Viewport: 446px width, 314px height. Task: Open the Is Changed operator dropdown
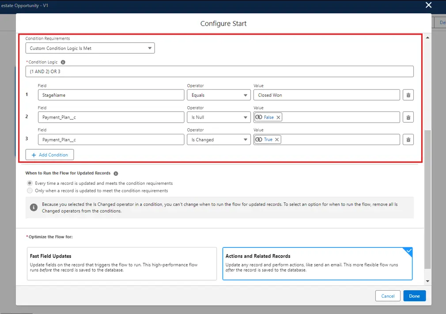pos(219,140)
